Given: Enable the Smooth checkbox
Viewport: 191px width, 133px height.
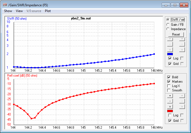Looking at the screenshot, I should tap(169, 90).
